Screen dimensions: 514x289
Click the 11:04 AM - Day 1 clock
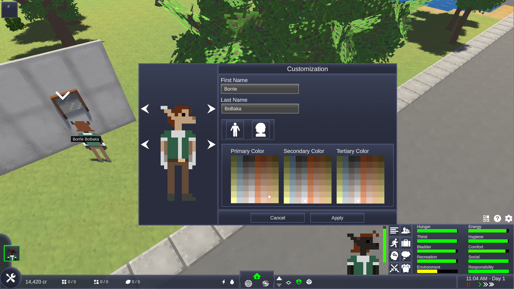(x=486, y=278)
